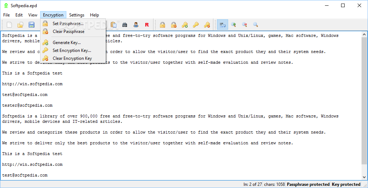Choose Clear Encryption Key menu entry
Screen dimensions: 368x188
73,58
